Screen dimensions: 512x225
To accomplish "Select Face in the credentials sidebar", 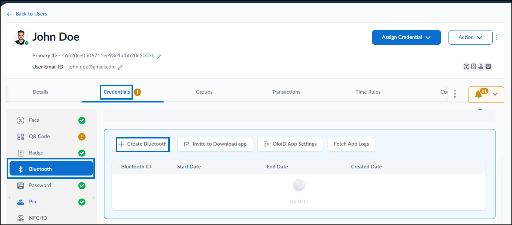I will tap(51, 120).
